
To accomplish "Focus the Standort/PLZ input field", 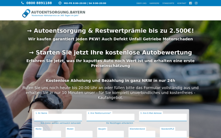I will pyautogui.click(x=173, y=134).
